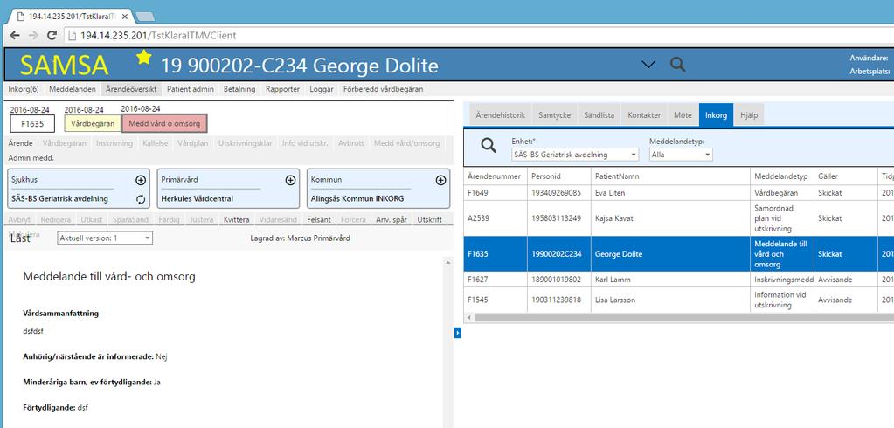Click the plus icon on Kommun card
The height and width of the screenshot is (428, 894).
pos(440,180)
